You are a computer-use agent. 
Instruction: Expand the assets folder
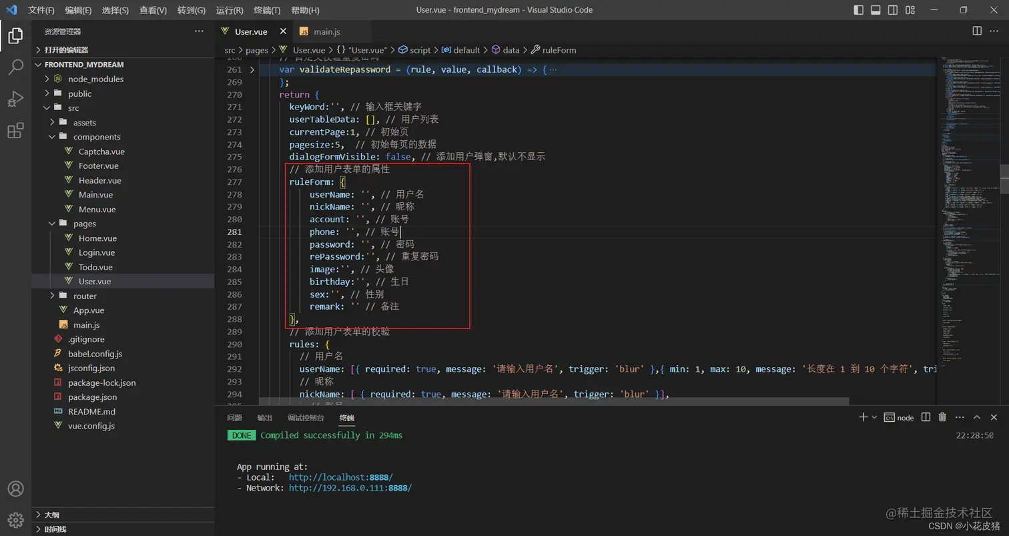pos(123,122)
